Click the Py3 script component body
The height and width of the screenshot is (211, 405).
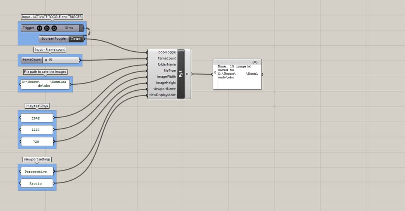pyautogui.click(x=181, y=74)
